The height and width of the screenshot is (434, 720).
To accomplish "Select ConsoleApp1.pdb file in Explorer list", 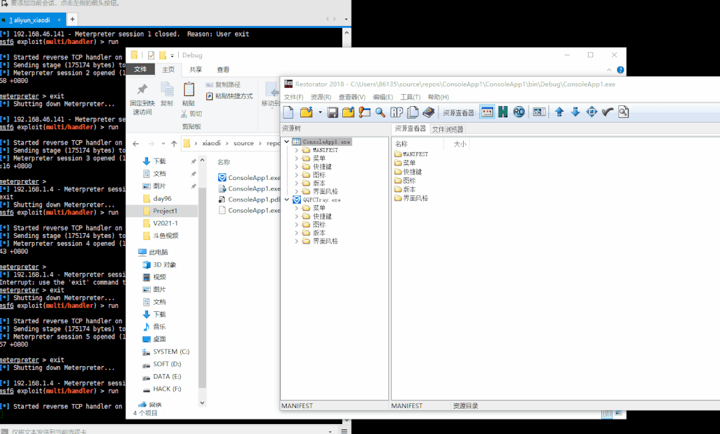I will pyautogui.click(x=250, y=199).
